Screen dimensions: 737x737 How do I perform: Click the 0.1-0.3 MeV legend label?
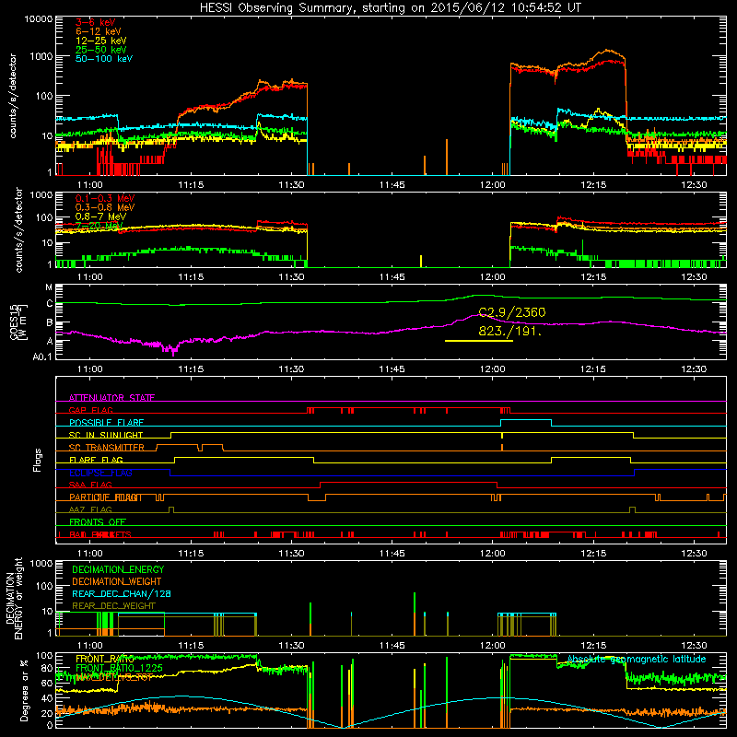(105, 198)
